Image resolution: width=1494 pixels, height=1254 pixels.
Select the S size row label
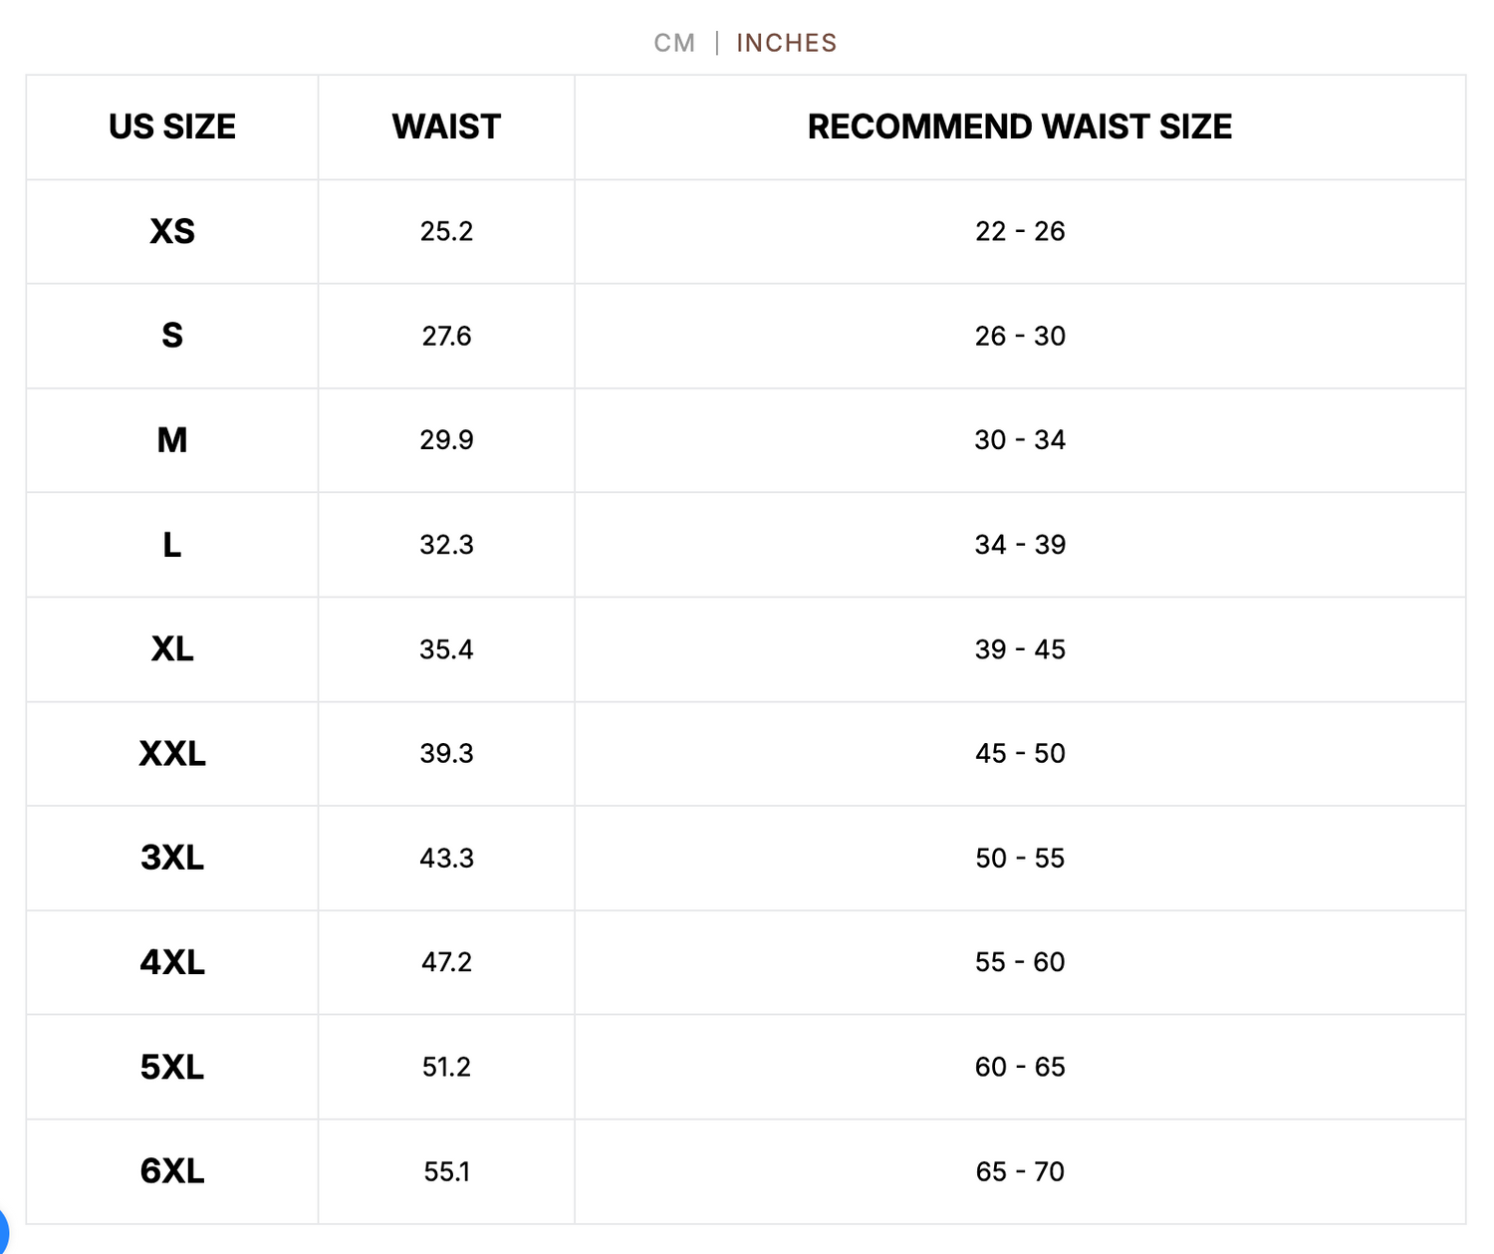(172, 336)
